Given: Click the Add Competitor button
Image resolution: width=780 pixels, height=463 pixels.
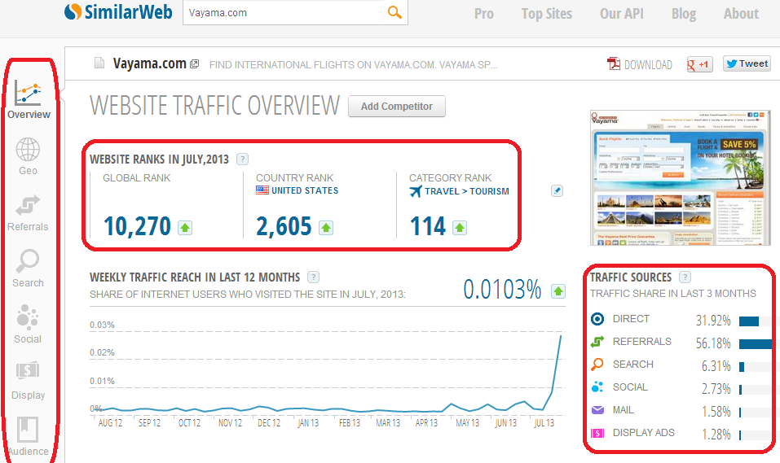Looking at the screenshot, I should [396, 107].
